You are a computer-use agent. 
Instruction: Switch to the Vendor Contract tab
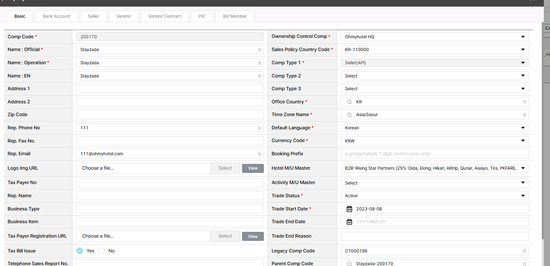tap(165, 16)
